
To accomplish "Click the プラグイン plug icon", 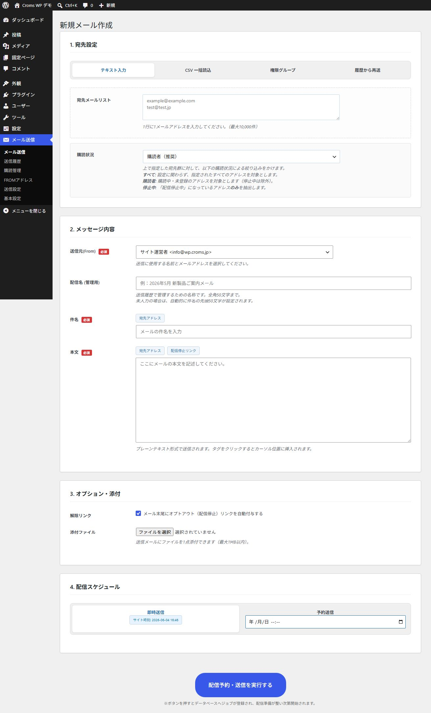I will 6,95.
